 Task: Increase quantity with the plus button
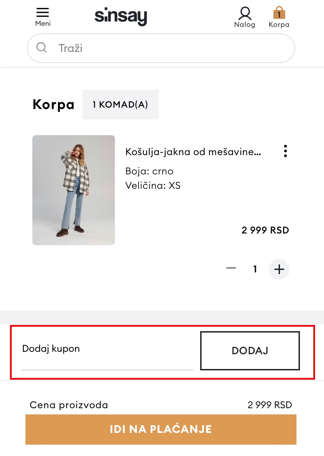pos(279,269)
